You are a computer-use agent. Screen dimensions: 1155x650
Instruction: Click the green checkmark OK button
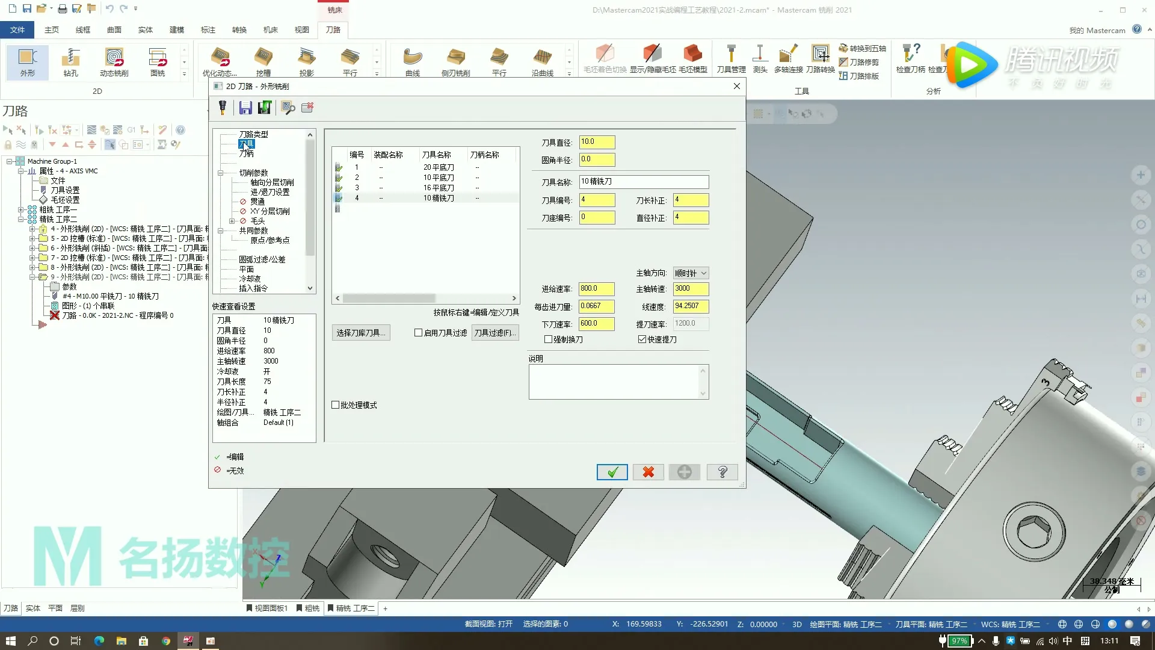612,472
